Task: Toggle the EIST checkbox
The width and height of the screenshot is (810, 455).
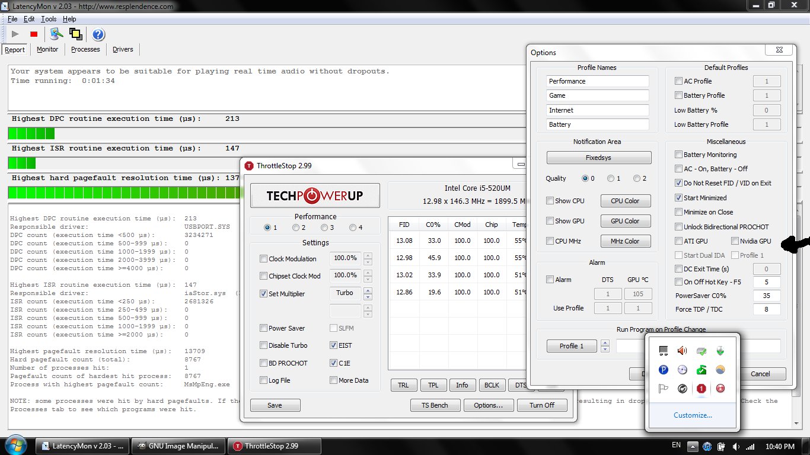Action: click(333, 345)
